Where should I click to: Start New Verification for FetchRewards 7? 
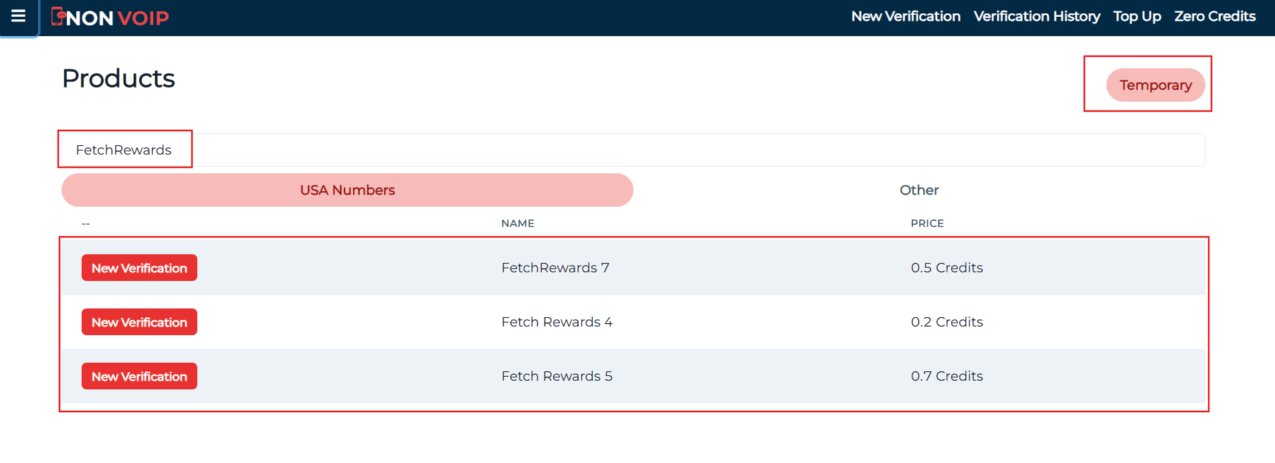coord(139,268)
